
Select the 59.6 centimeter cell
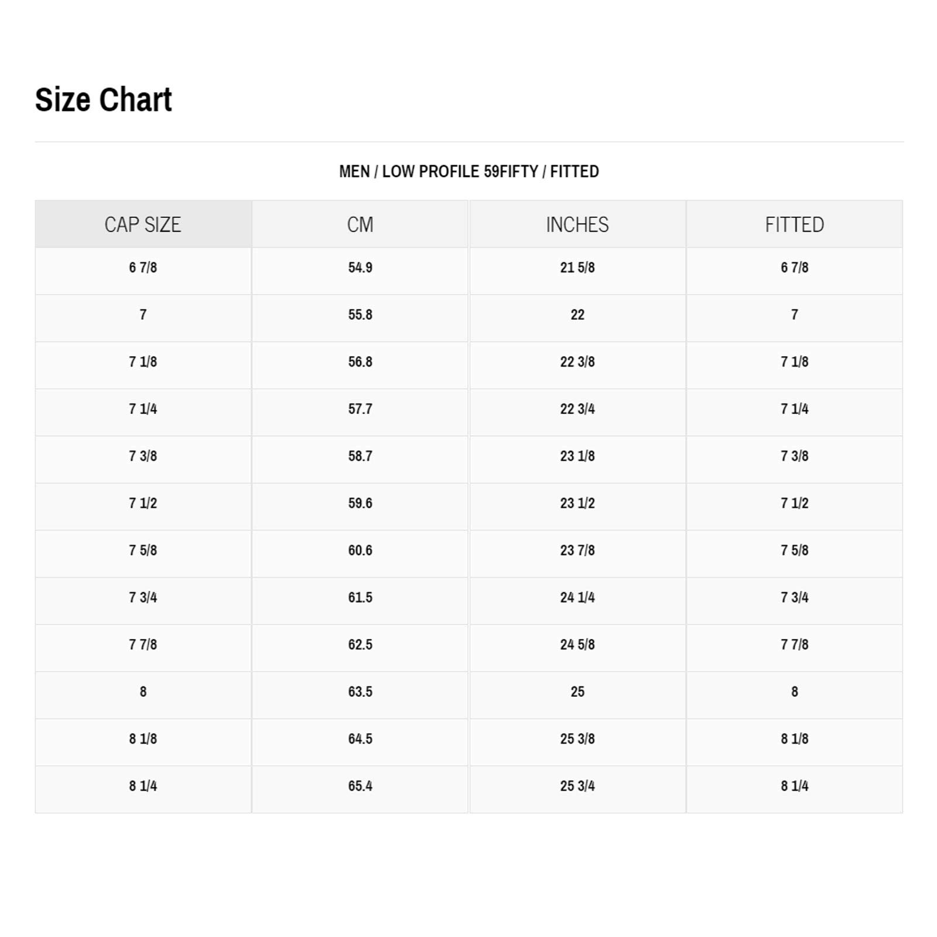point(360,503)
